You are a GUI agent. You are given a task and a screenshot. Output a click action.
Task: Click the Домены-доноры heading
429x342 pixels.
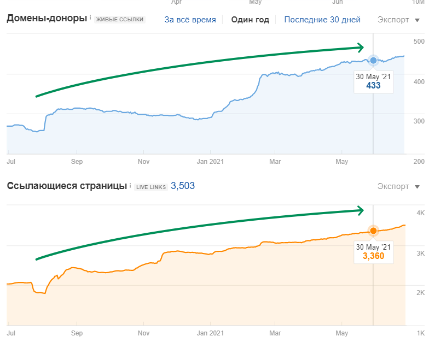tap(47, 19)
